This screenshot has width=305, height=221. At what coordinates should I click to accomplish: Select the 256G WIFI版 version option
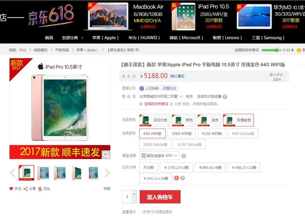182,133
